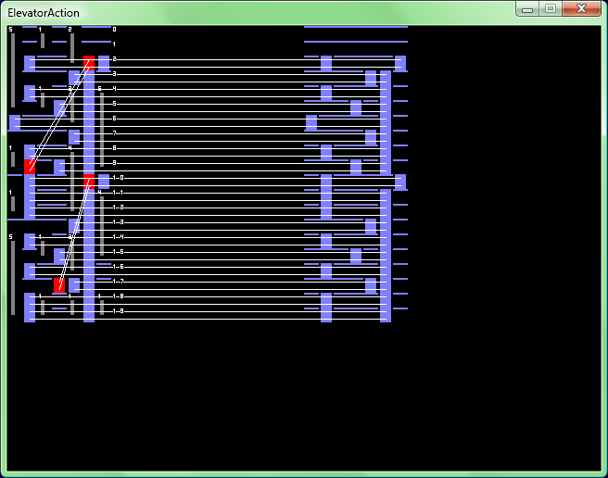Select floor label 9
This screenshot has height=478, width=608.
coord(114,163)
